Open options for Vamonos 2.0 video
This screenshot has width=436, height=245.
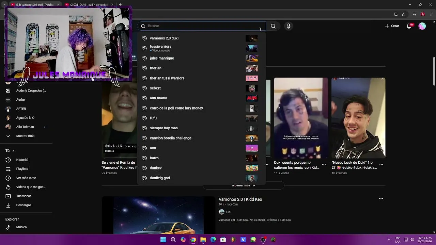coord(381,199)
